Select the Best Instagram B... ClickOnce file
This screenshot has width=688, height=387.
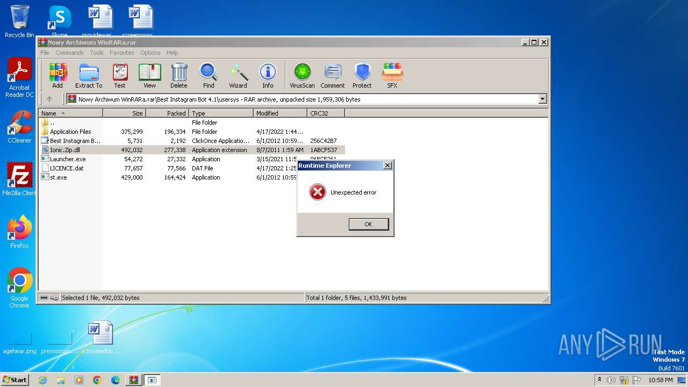point(192,141)
